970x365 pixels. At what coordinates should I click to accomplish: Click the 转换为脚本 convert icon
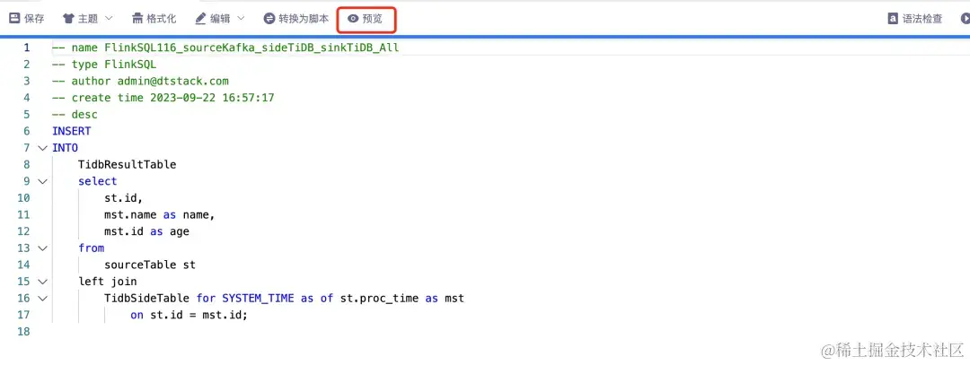(269, 19)
